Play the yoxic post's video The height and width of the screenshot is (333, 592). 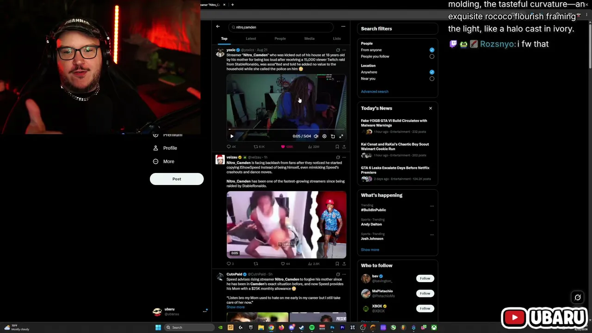coord(232,136)
